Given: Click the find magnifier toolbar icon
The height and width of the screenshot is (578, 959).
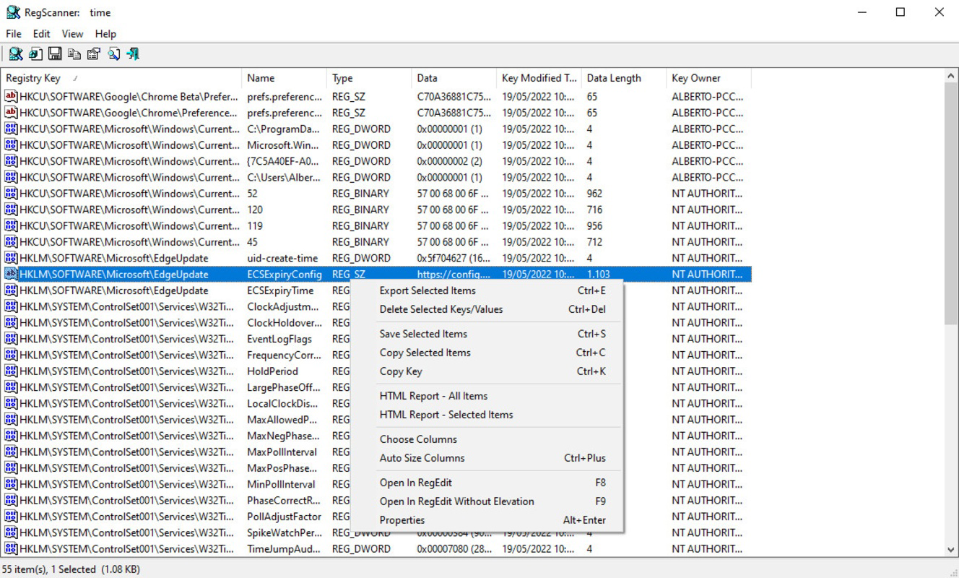Looking at the screenshot, I should [113, 54].
